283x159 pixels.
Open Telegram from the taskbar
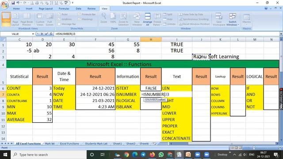[143, 155]
